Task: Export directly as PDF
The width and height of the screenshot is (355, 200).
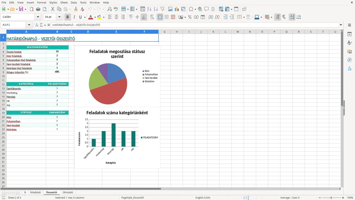Action: click(31, 9)
